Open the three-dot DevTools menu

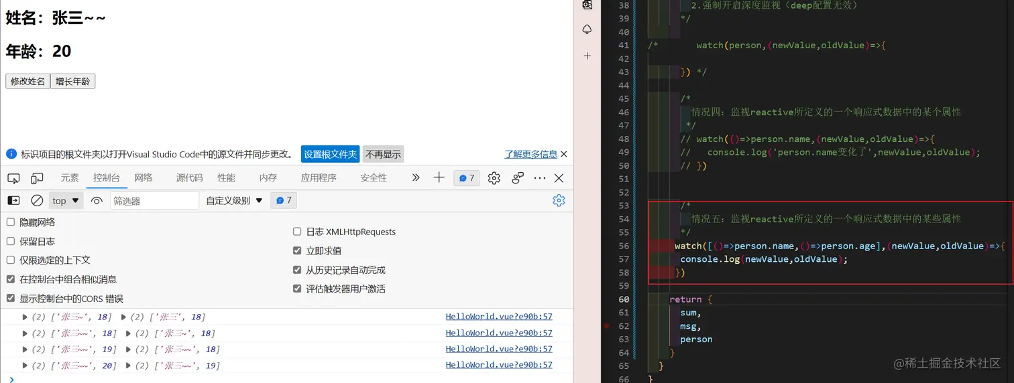(540, 178)
